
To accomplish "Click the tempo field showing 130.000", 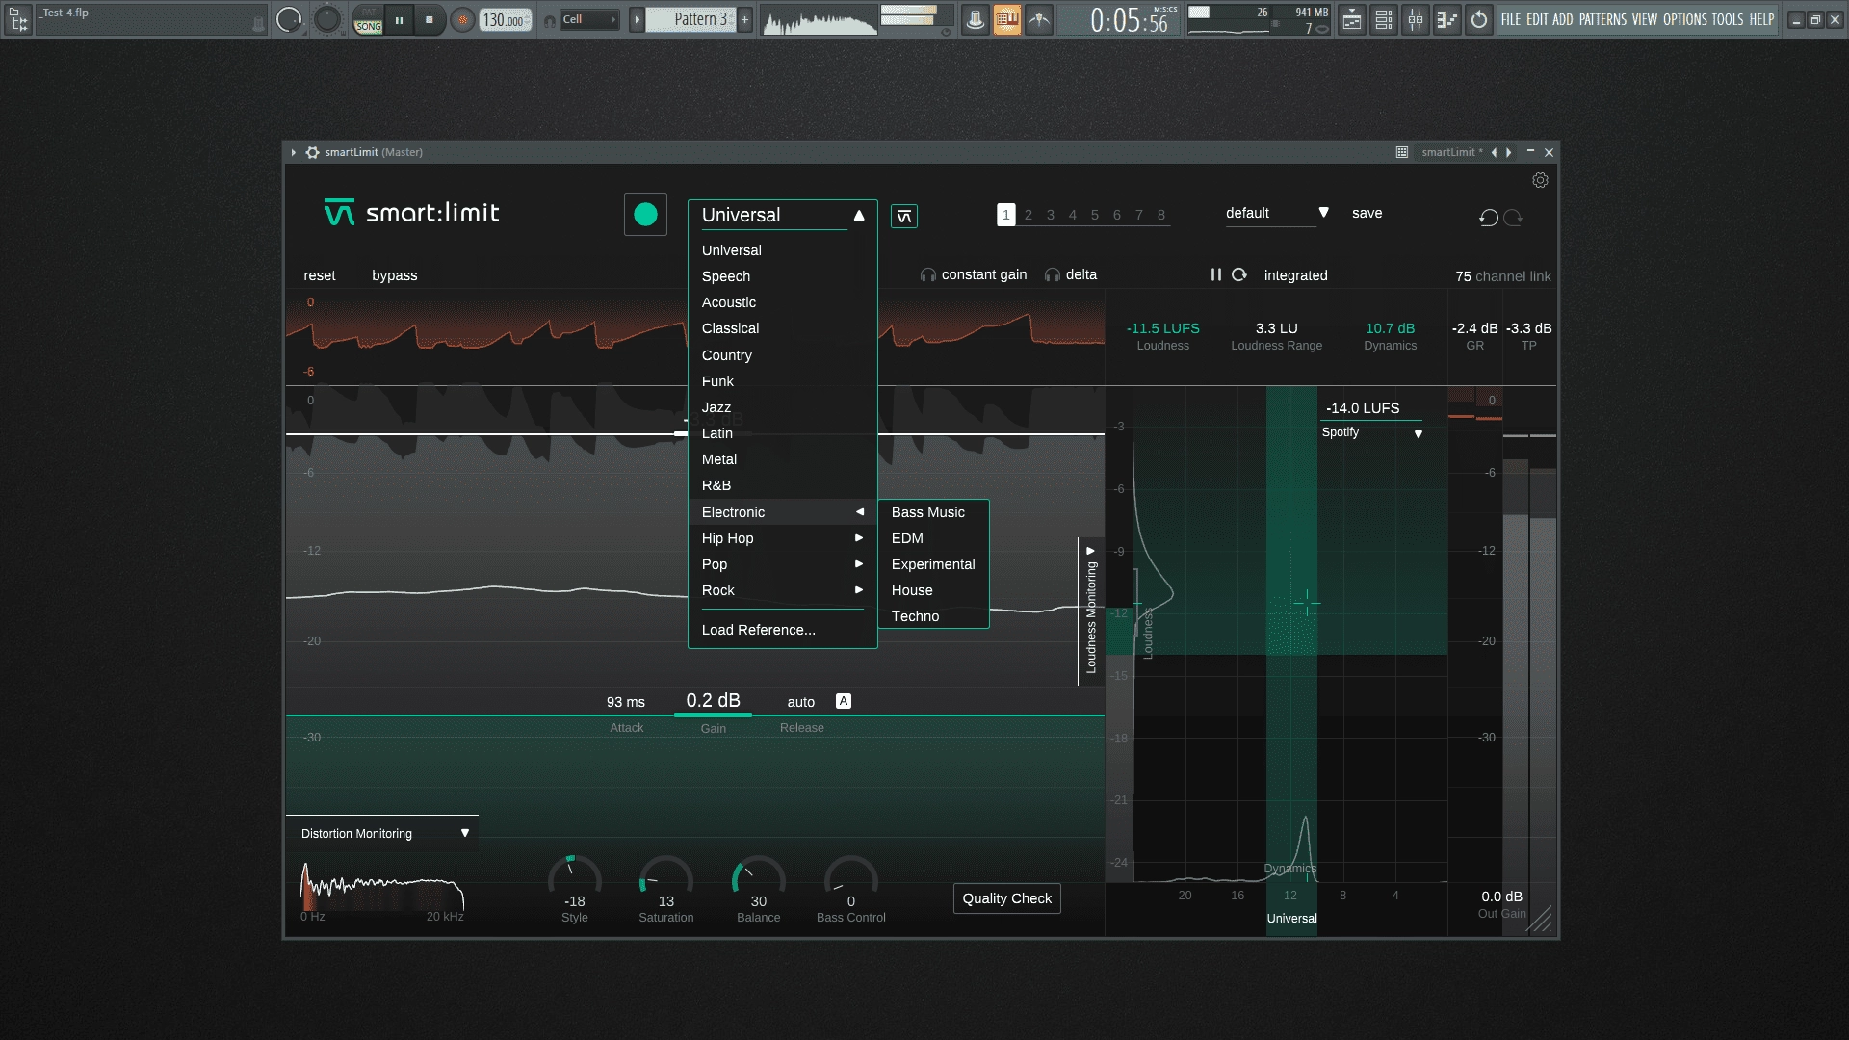I will 506,19.
